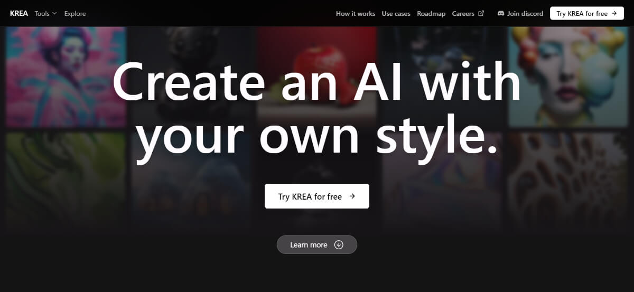Open the colorful balloon face thumbnail
The width and height of the screenshot is (634, 292).
(568, 77)
